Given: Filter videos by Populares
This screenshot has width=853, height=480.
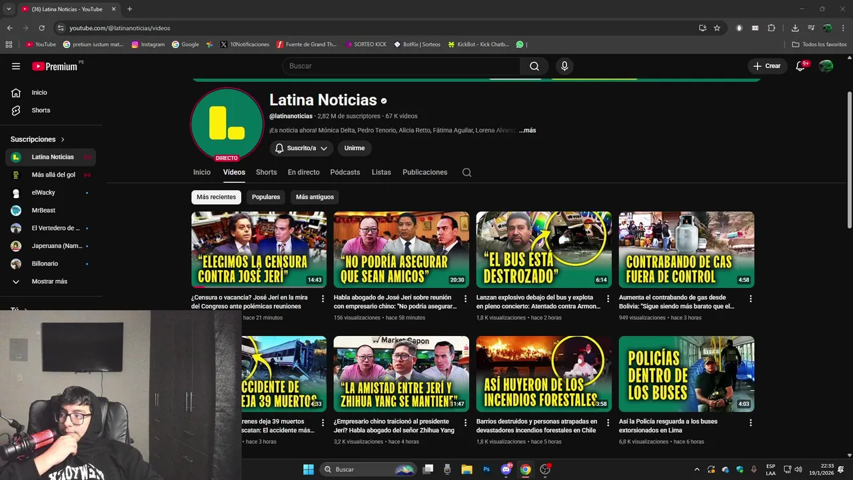Looking at the screenshot, I should tap(266, 197).
